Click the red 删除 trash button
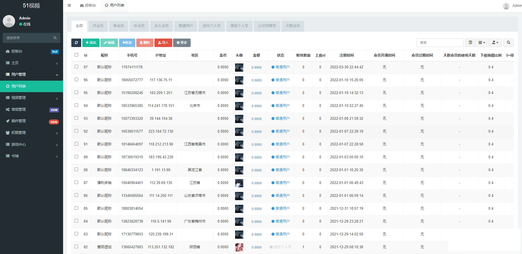This screenshot has height=254, width=522. click(145, 43)
